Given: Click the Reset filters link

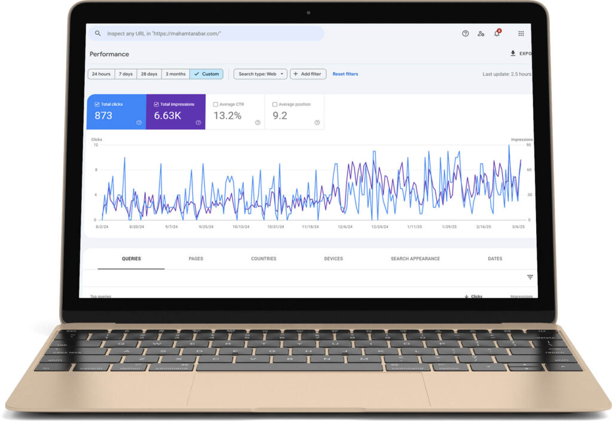Looking at the screenshot, I should coord(345,74).
